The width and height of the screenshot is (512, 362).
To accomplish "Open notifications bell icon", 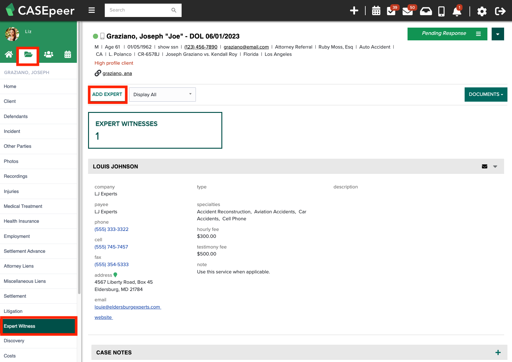I will click(x=457, y=11).
